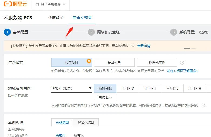
Task: Select 可用区 D
Action: tap(128, 88)
